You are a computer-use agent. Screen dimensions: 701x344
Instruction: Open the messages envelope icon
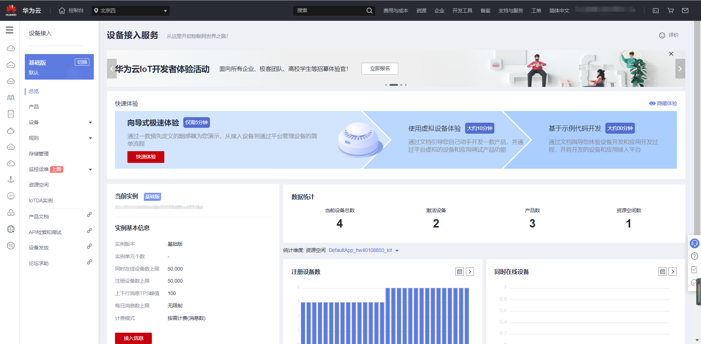(685, 11)
